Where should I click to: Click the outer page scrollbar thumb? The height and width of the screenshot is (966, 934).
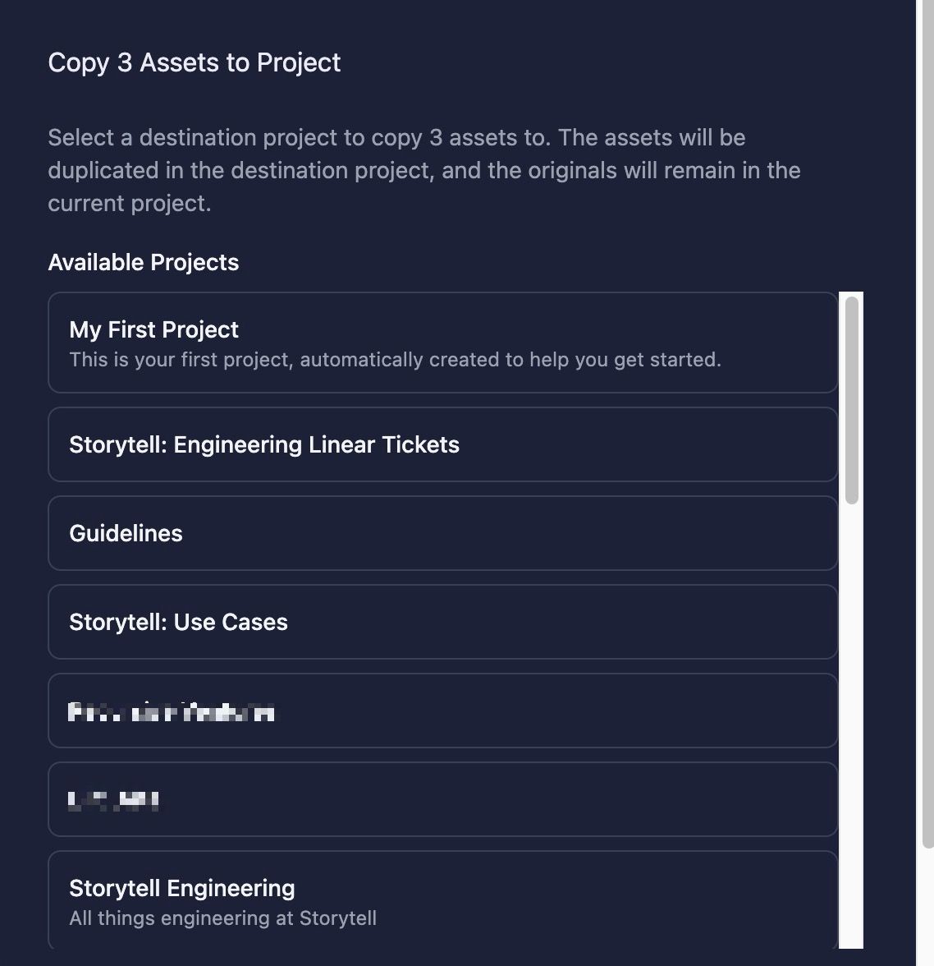tap(927, 424)
